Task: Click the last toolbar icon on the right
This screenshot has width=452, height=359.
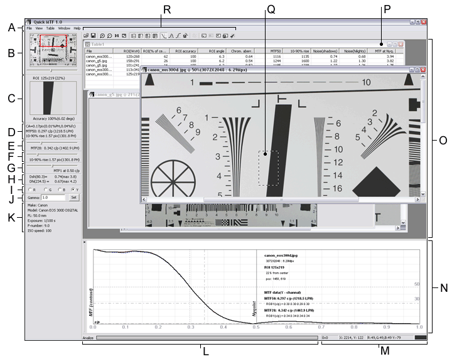Action: [232, 36]
